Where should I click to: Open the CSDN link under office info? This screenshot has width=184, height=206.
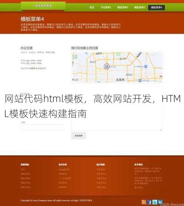click(32, 68)
